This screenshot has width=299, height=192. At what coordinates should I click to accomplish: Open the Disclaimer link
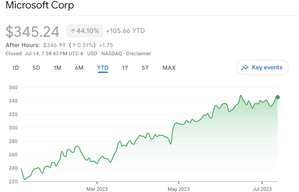[140, 53]
